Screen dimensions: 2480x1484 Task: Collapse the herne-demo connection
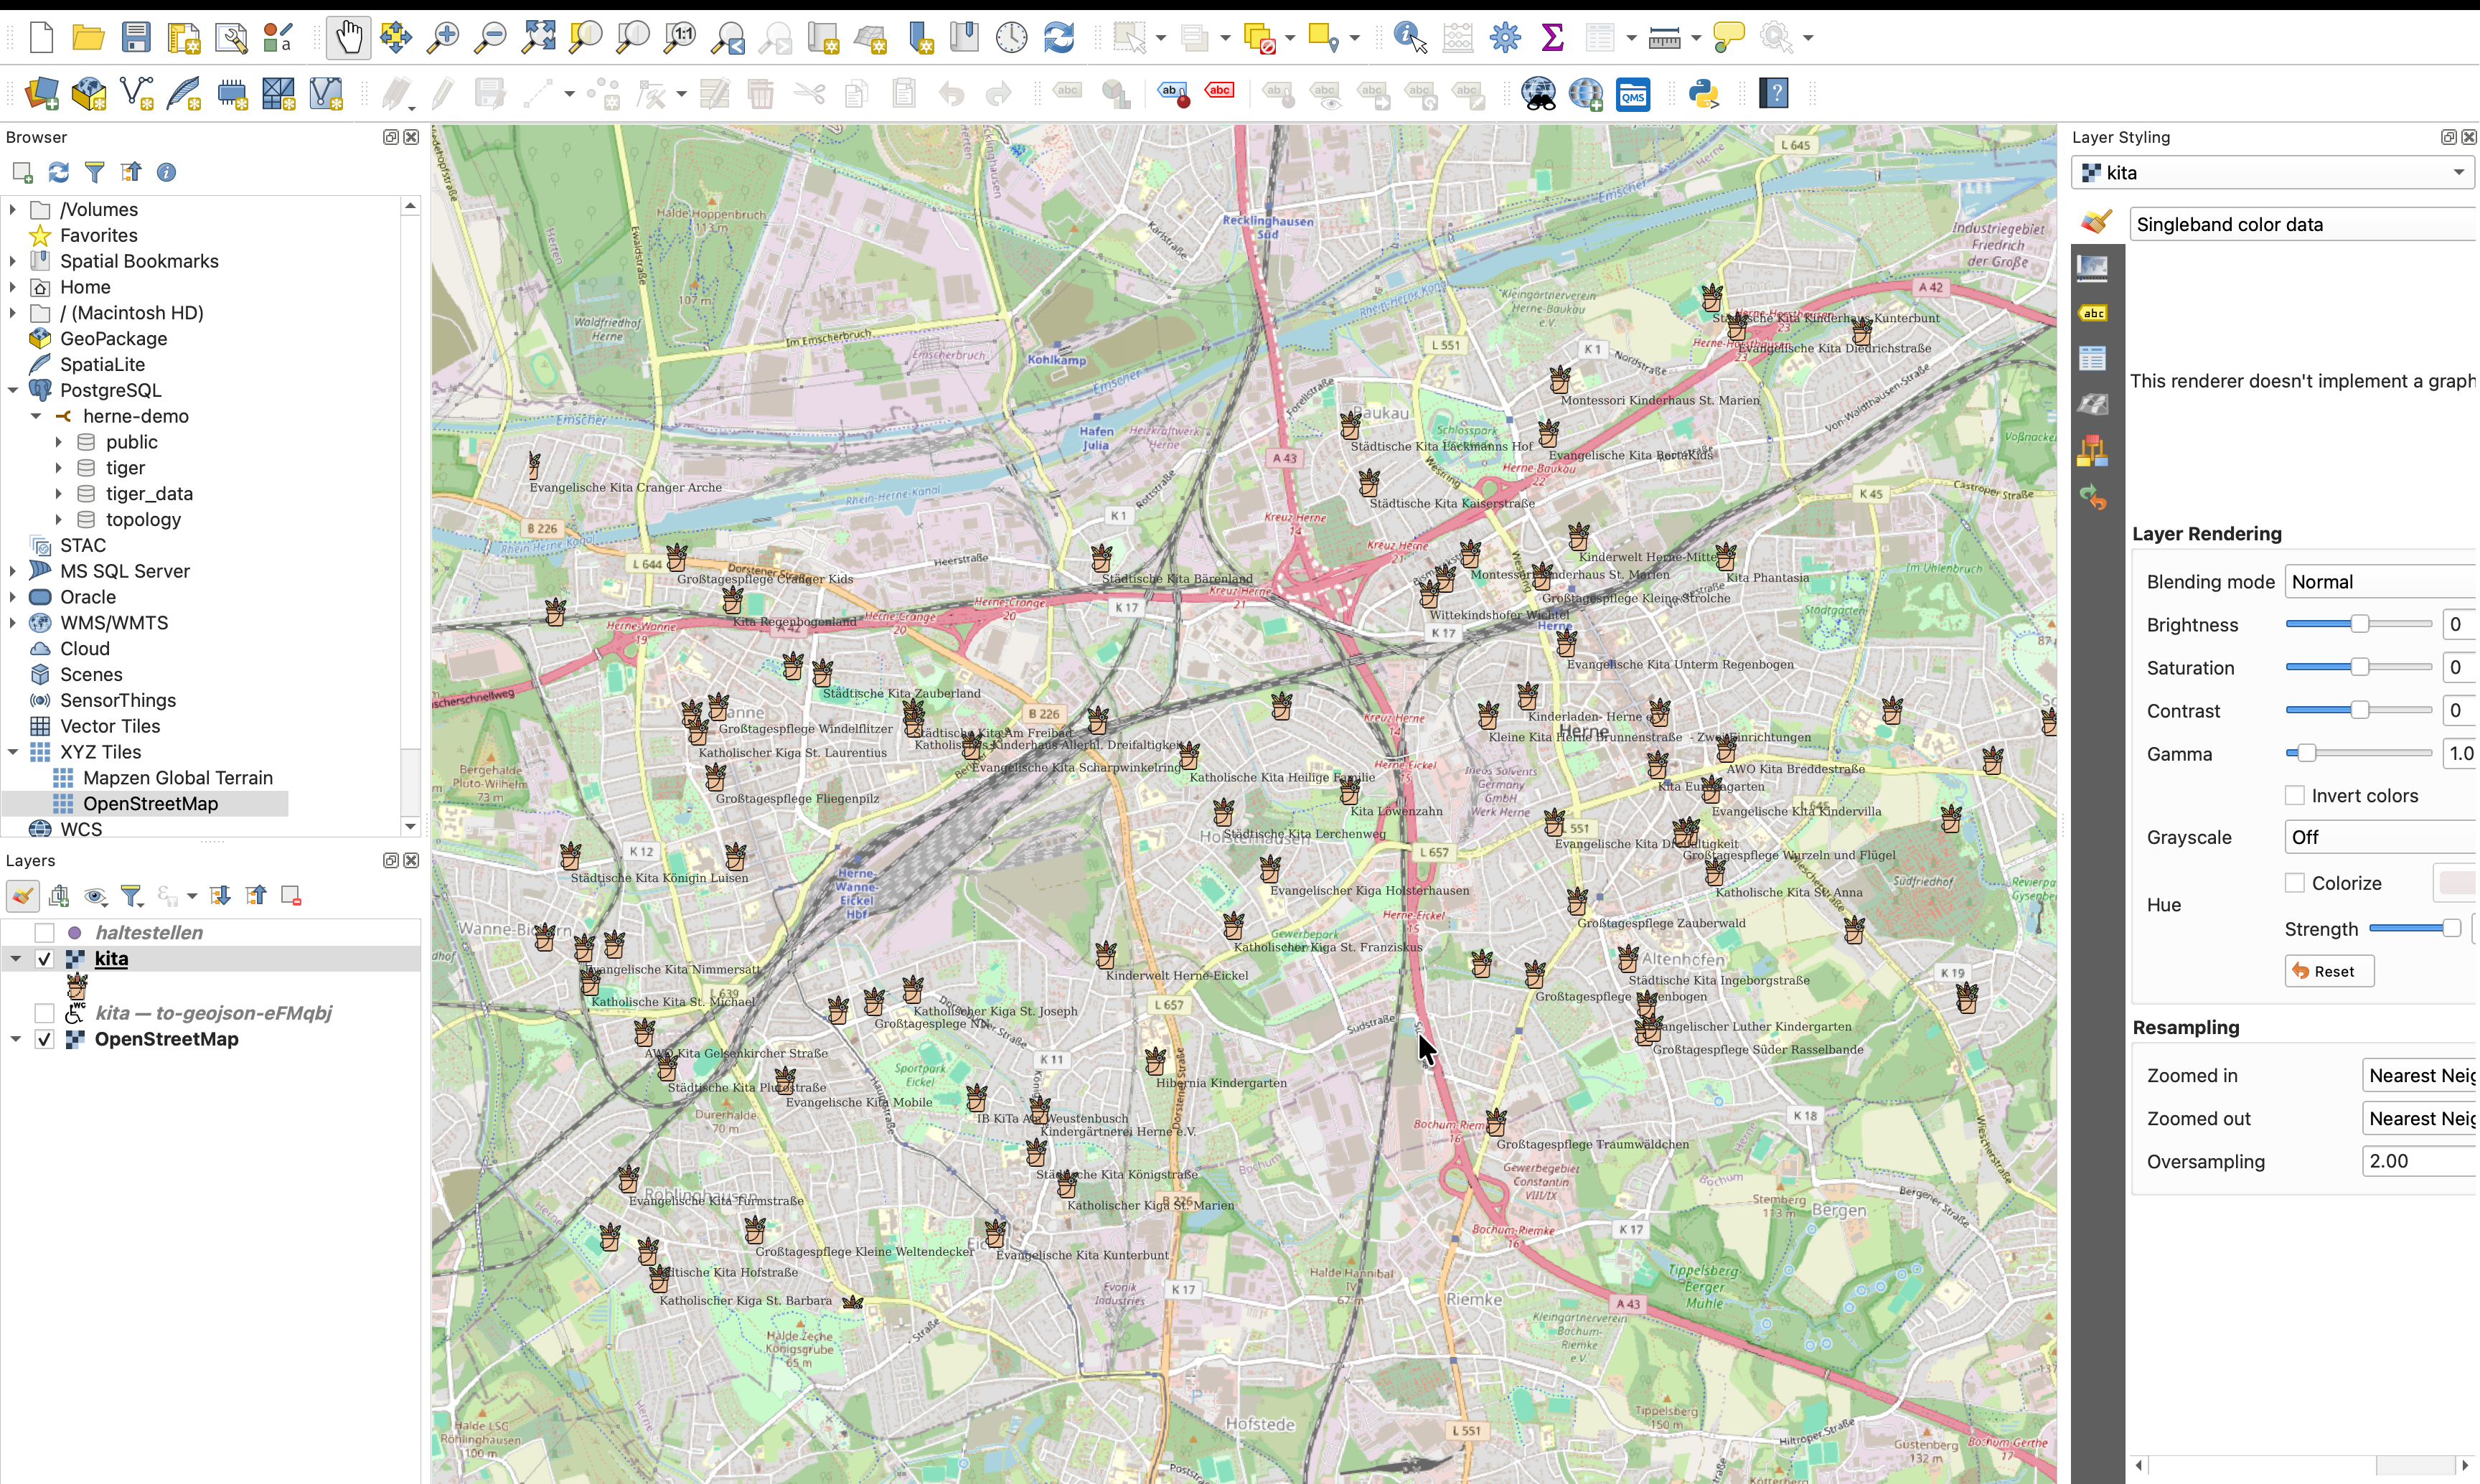point(36,416)
